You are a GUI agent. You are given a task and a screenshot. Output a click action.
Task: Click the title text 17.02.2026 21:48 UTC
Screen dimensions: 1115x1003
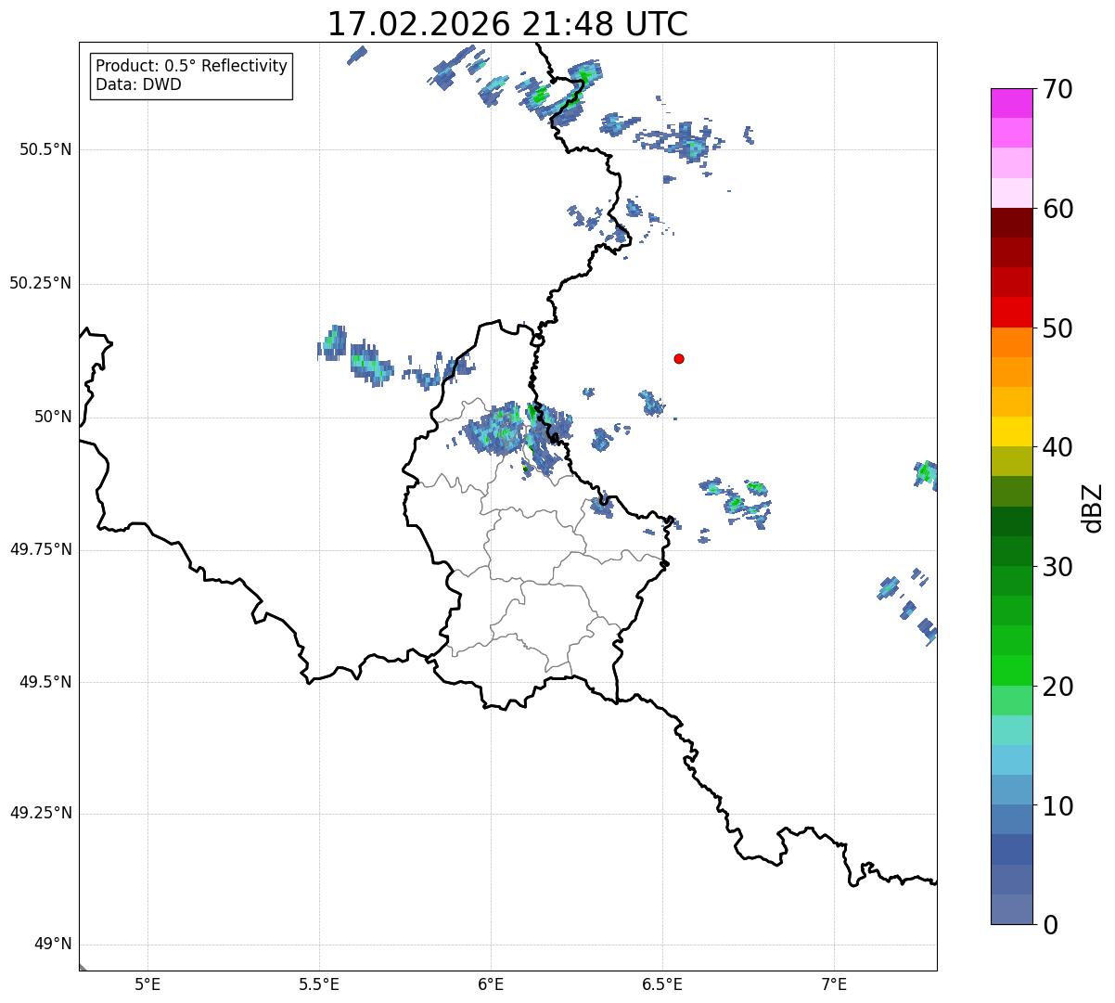tap(507, 23)
